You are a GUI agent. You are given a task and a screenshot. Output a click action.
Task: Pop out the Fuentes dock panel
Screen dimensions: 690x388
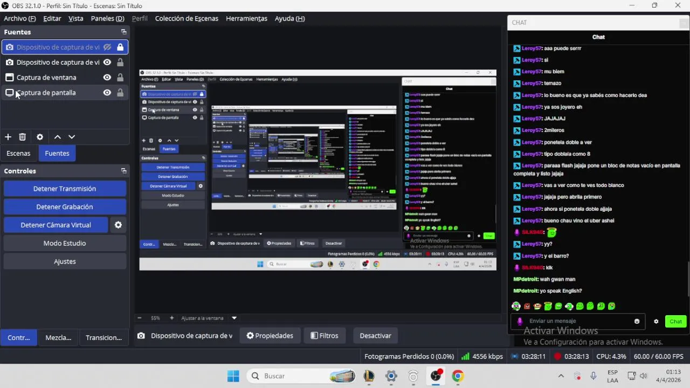(x=123, y=32)
